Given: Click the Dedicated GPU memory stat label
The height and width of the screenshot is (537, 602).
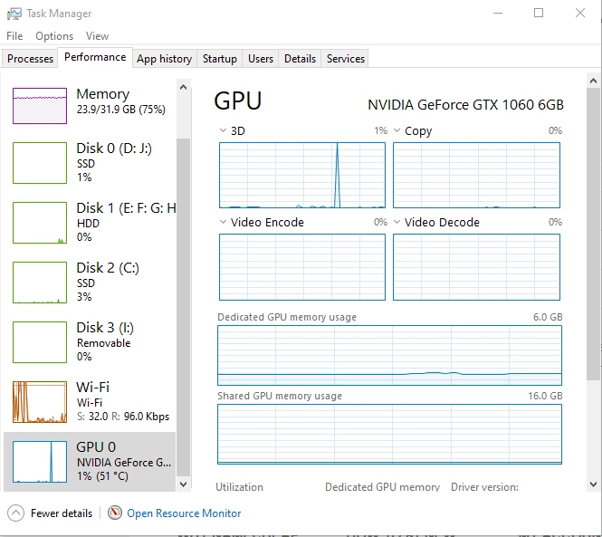Looking at the screenshot, I should (382, 487).
